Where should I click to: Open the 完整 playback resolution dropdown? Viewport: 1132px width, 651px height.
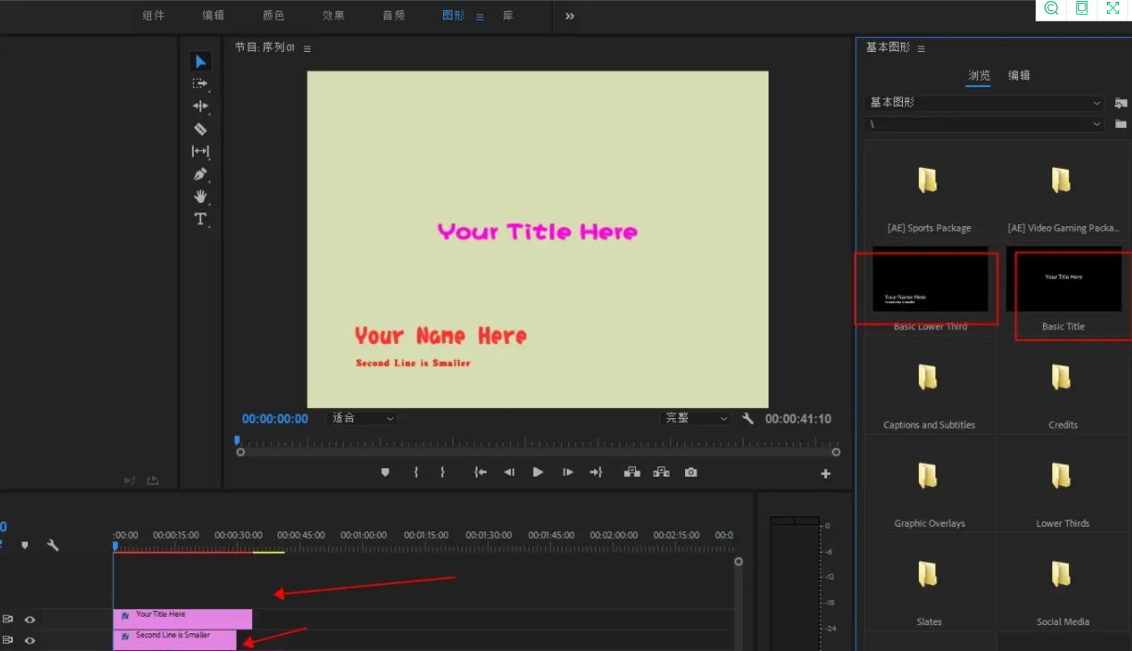pos(696,418)
